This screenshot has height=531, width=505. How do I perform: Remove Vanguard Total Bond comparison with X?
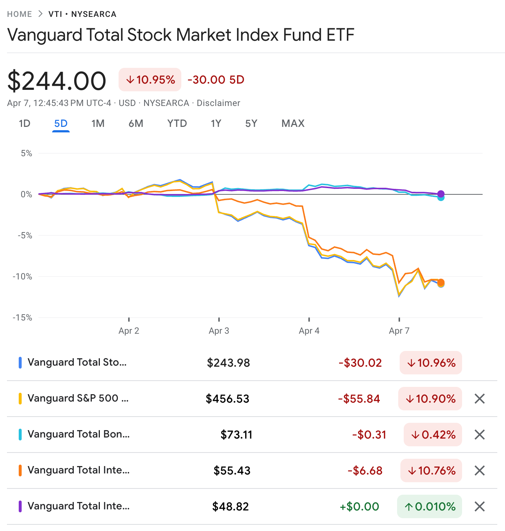coord(480,435)
